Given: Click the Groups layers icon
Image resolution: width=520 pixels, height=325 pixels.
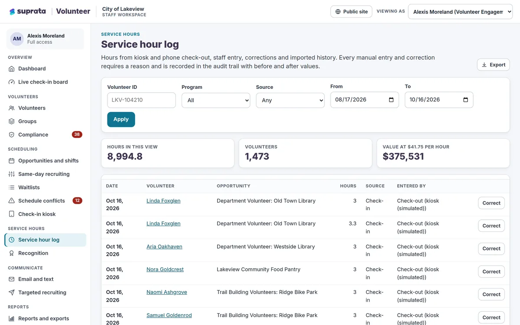Looking at the screenshot, I should [12, 121].
